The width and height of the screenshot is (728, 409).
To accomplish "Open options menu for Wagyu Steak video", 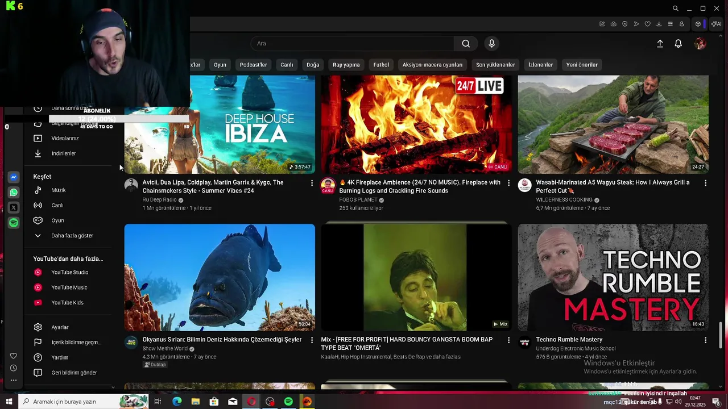I will pyautogui.click(x=705, y=183).
